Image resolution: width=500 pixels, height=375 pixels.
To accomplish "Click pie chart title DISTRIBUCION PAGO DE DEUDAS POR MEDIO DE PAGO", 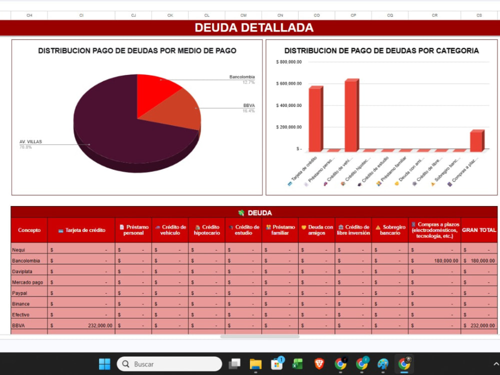I will (137, 50).
